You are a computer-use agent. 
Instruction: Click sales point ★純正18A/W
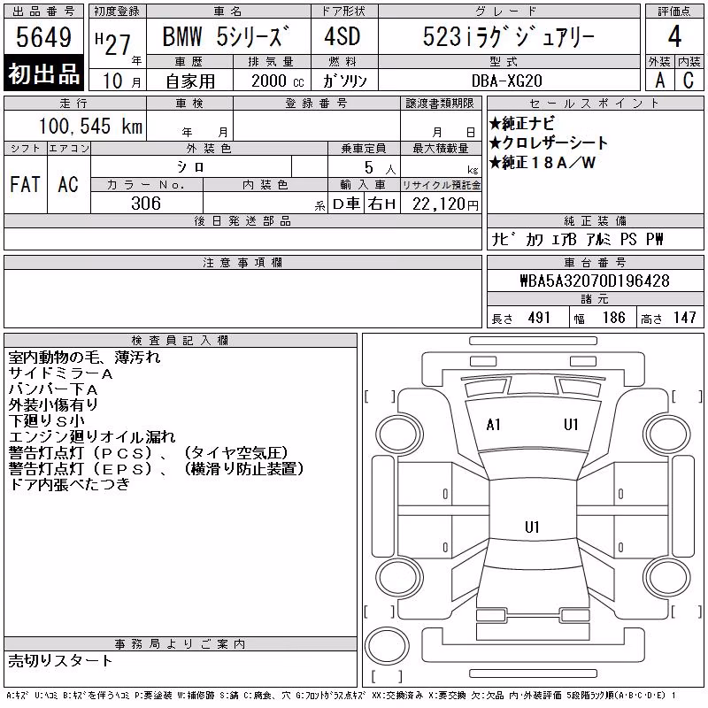pos(543,163)
